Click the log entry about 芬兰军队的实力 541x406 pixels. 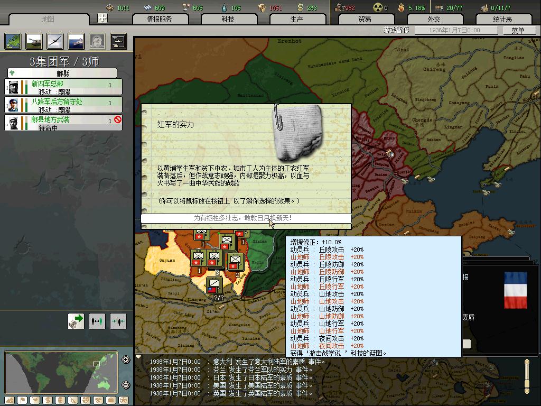(231, 370)
